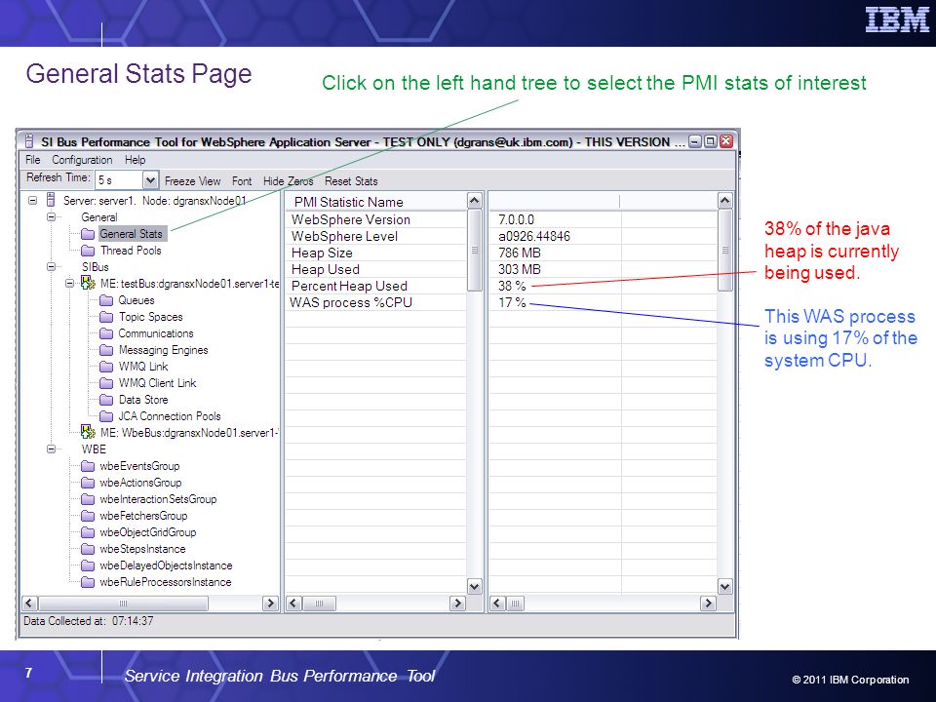Screen dimensions: 936x702
Task: Click the 786 MB value cell
Action: tap(555, 253)
